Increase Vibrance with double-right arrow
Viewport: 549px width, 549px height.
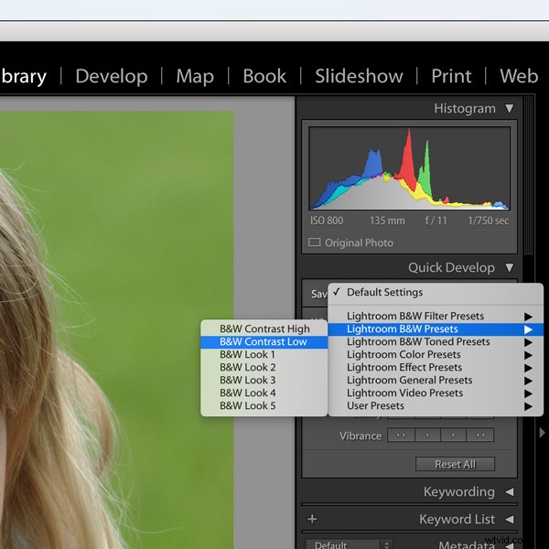click(x=480, y=435)
